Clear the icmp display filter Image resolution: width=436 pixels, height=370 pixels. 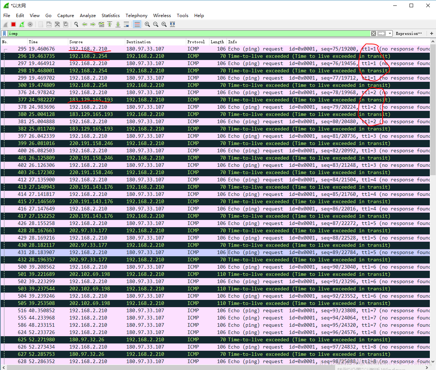(x=374, y=33)
